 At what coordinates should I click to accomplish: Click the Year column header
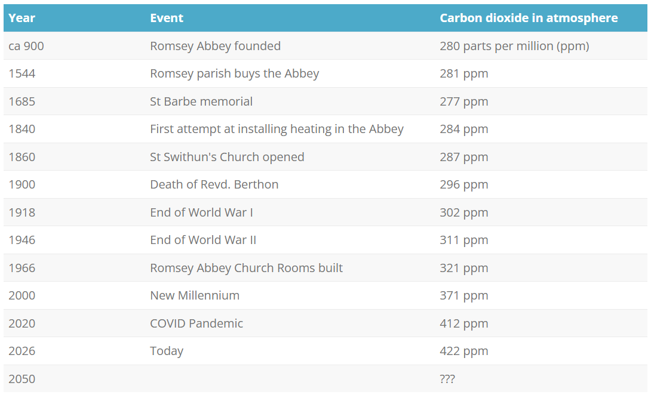[22, 18]
